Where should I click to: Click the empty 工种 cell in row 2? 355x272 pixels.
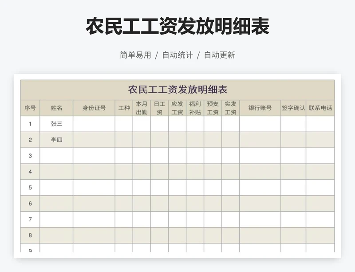(x=124, y=140)
